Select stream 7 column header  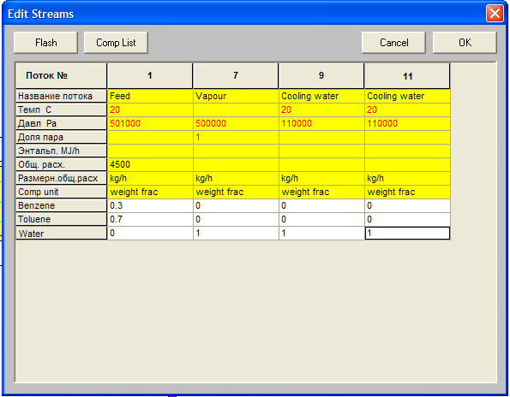point(236,76)
